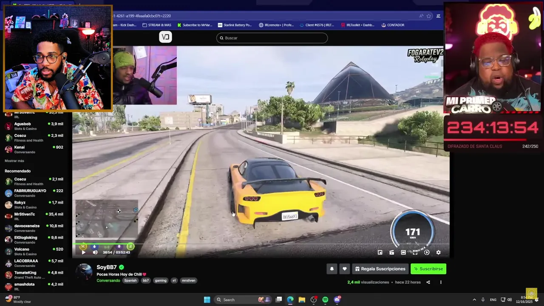The height and width of the screenshot is (306, 544).
Task: Click the green Suscribirse button
Action: pos(428,269)
